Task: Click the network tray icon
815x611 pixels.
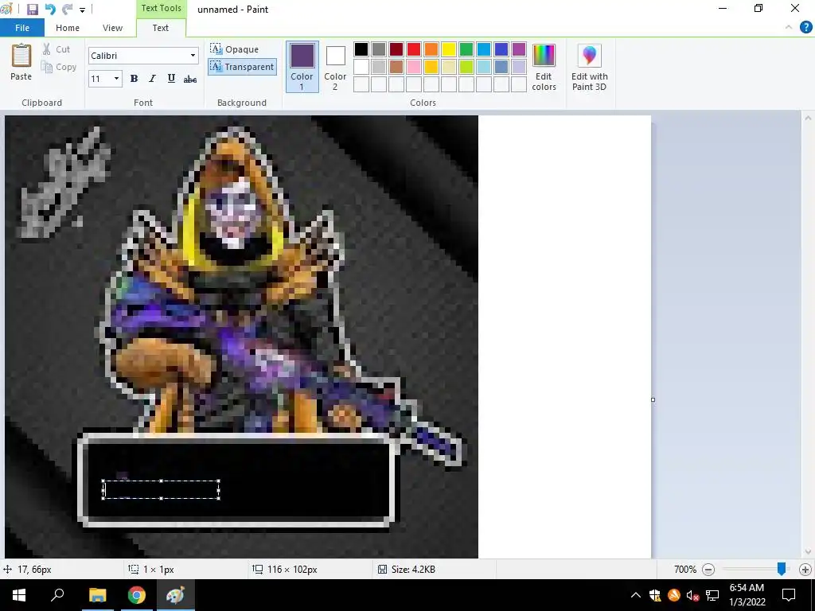Action: click(x=712, y=595)
